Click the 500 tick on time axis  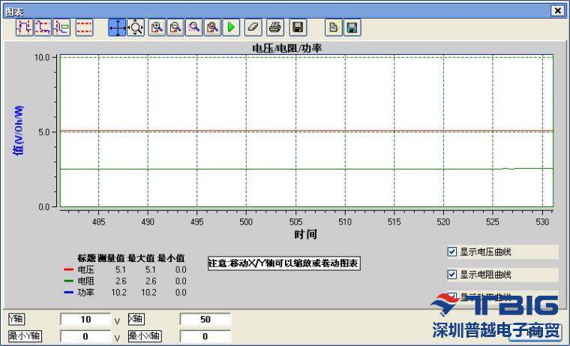tap(246, 221)
